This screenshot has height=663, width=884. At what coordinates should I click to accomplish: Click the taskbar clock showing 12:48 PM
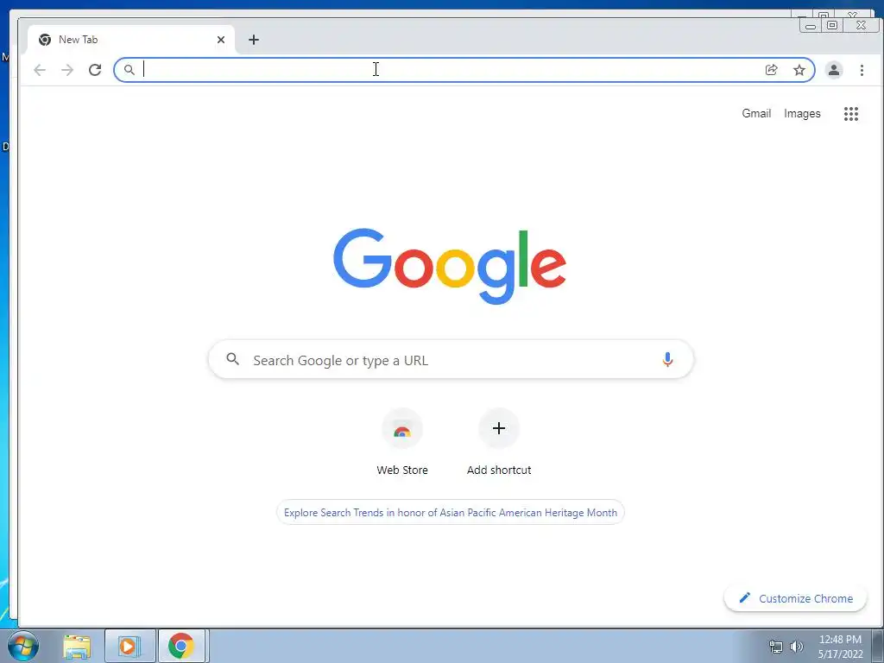(840, 647)
